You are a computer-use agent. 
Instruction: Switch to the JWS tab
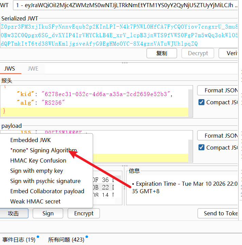tap(10, 68)
